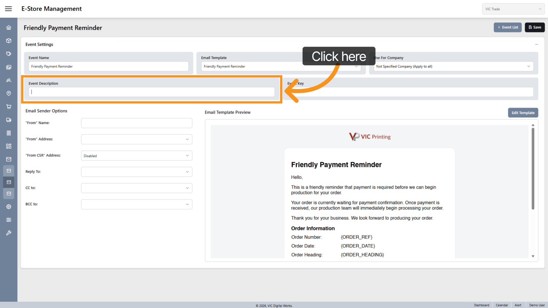
Task: Open the shopping cart icon in sidebar
Action: point(9,107)
